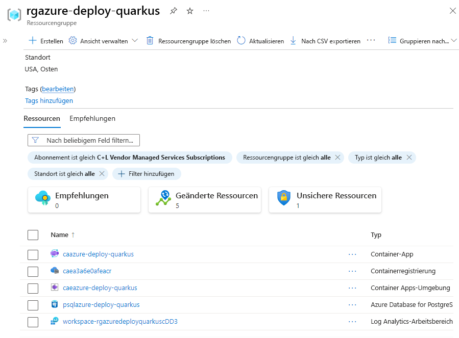Mark rgazure-deploy-quarkus as favorite with star
Screen dimensions: 459x338
(190, 11)
